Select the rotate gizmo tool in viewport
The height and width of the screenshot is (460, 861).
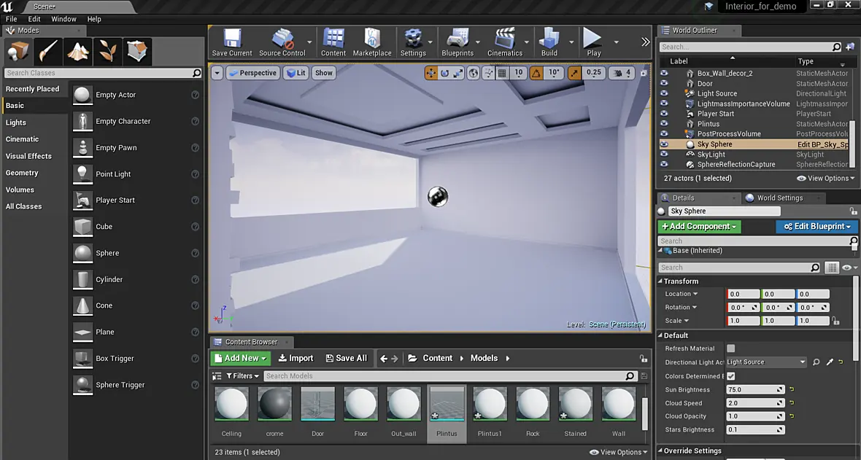point(445,72)
